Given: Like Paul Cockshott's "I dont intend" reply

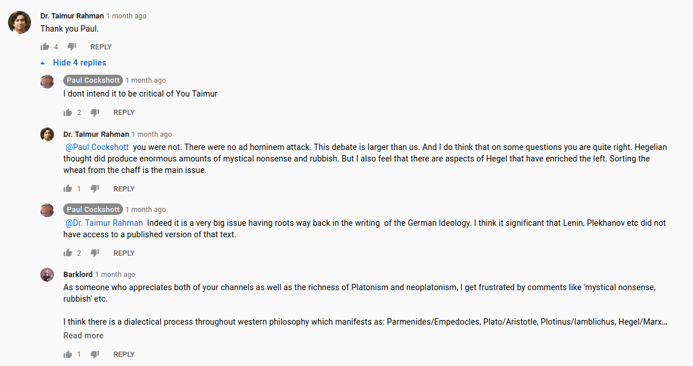Looking at the screenshot, I should [68, 113].
